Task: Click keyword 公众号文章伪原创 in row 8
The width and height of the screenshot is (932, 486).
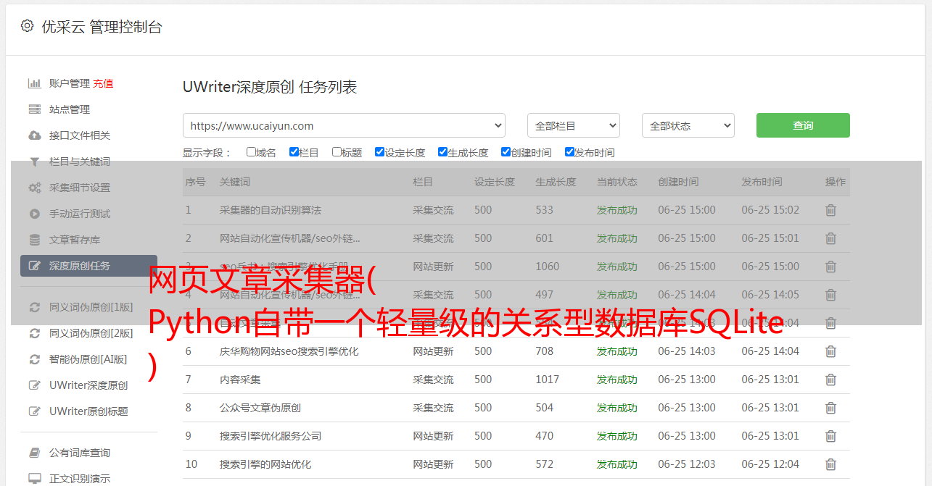Action: tap(260, 408)
